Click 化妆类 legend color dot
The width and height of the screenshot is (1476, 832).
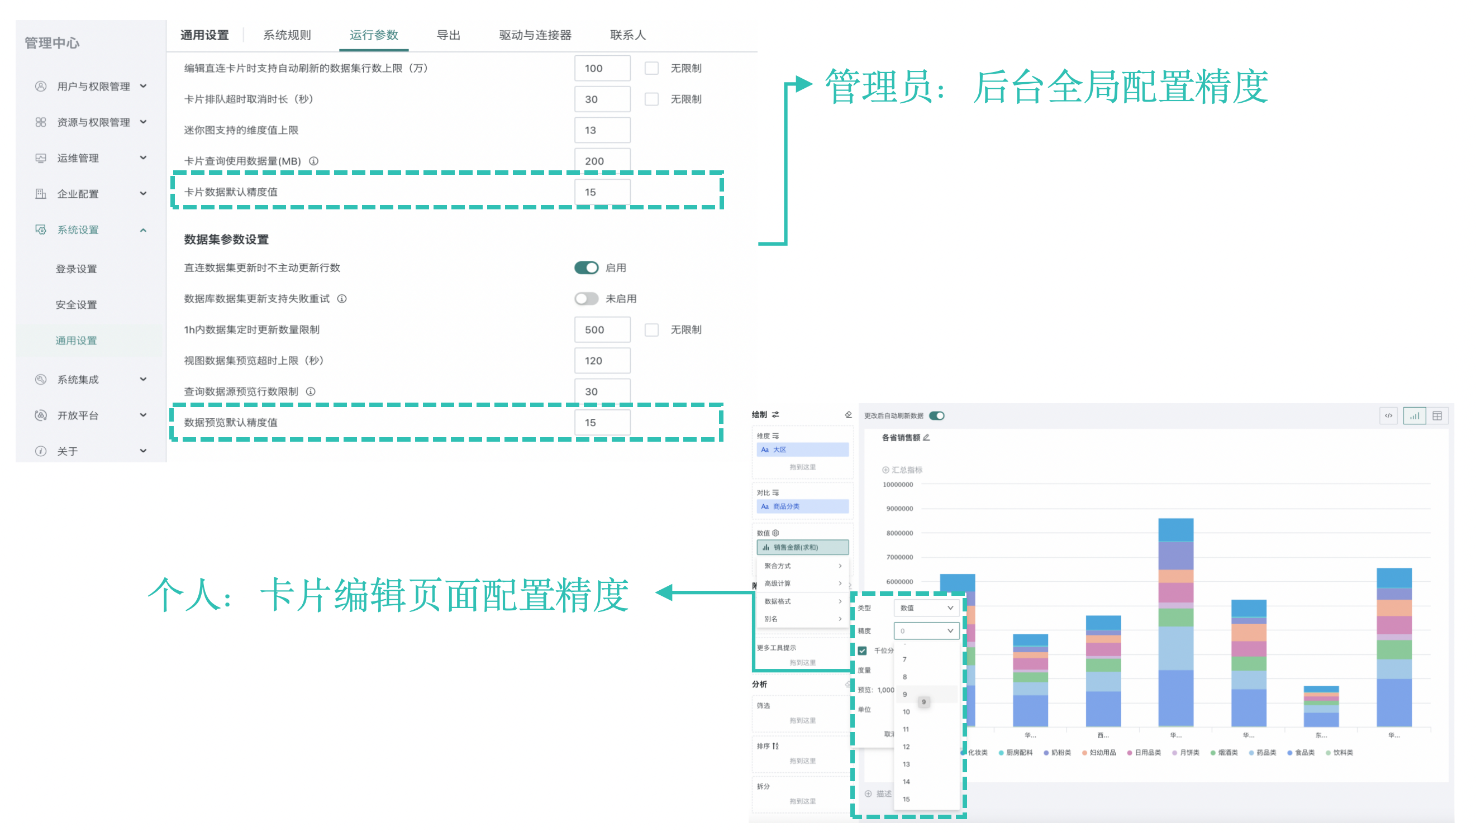963,752
